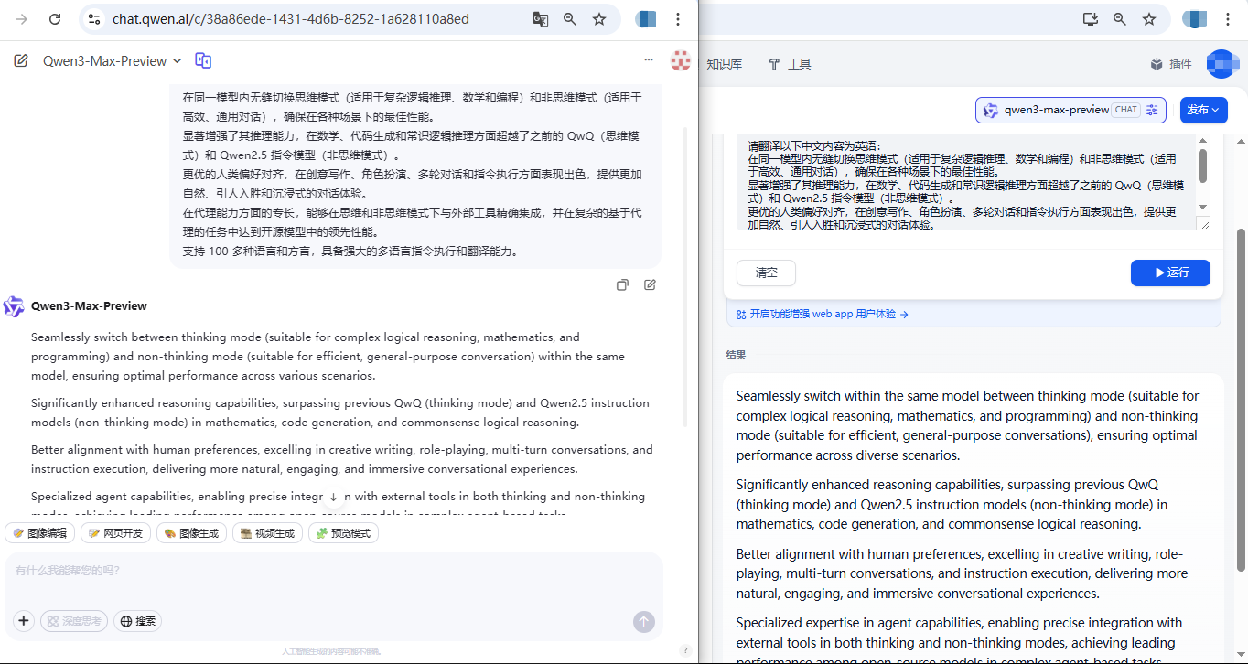The height and width of the screenshot is (664, 1248).
Task: Focus the 有什么我能帮您的吗 message input
Action: [333, 571]
